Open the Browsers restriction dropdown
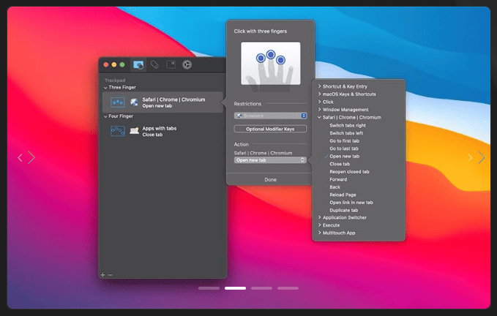497x316 pixels. click(x=270, y=116)
